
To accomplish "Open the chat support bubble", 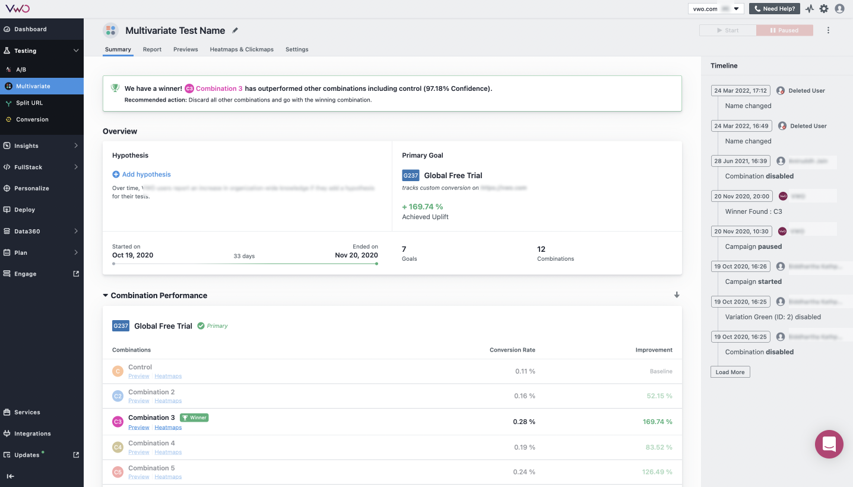I will (829, 444).
